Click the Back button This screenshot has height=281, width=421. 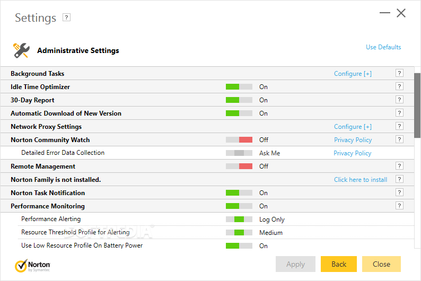click(339, 264)
